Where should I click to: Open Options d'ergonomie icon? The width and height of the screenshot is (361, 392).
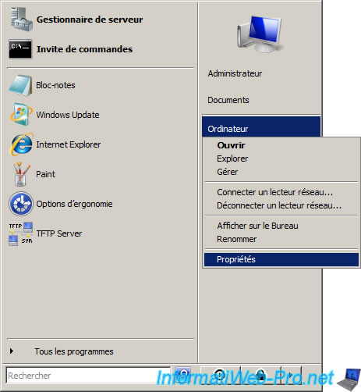coord(21,204)
